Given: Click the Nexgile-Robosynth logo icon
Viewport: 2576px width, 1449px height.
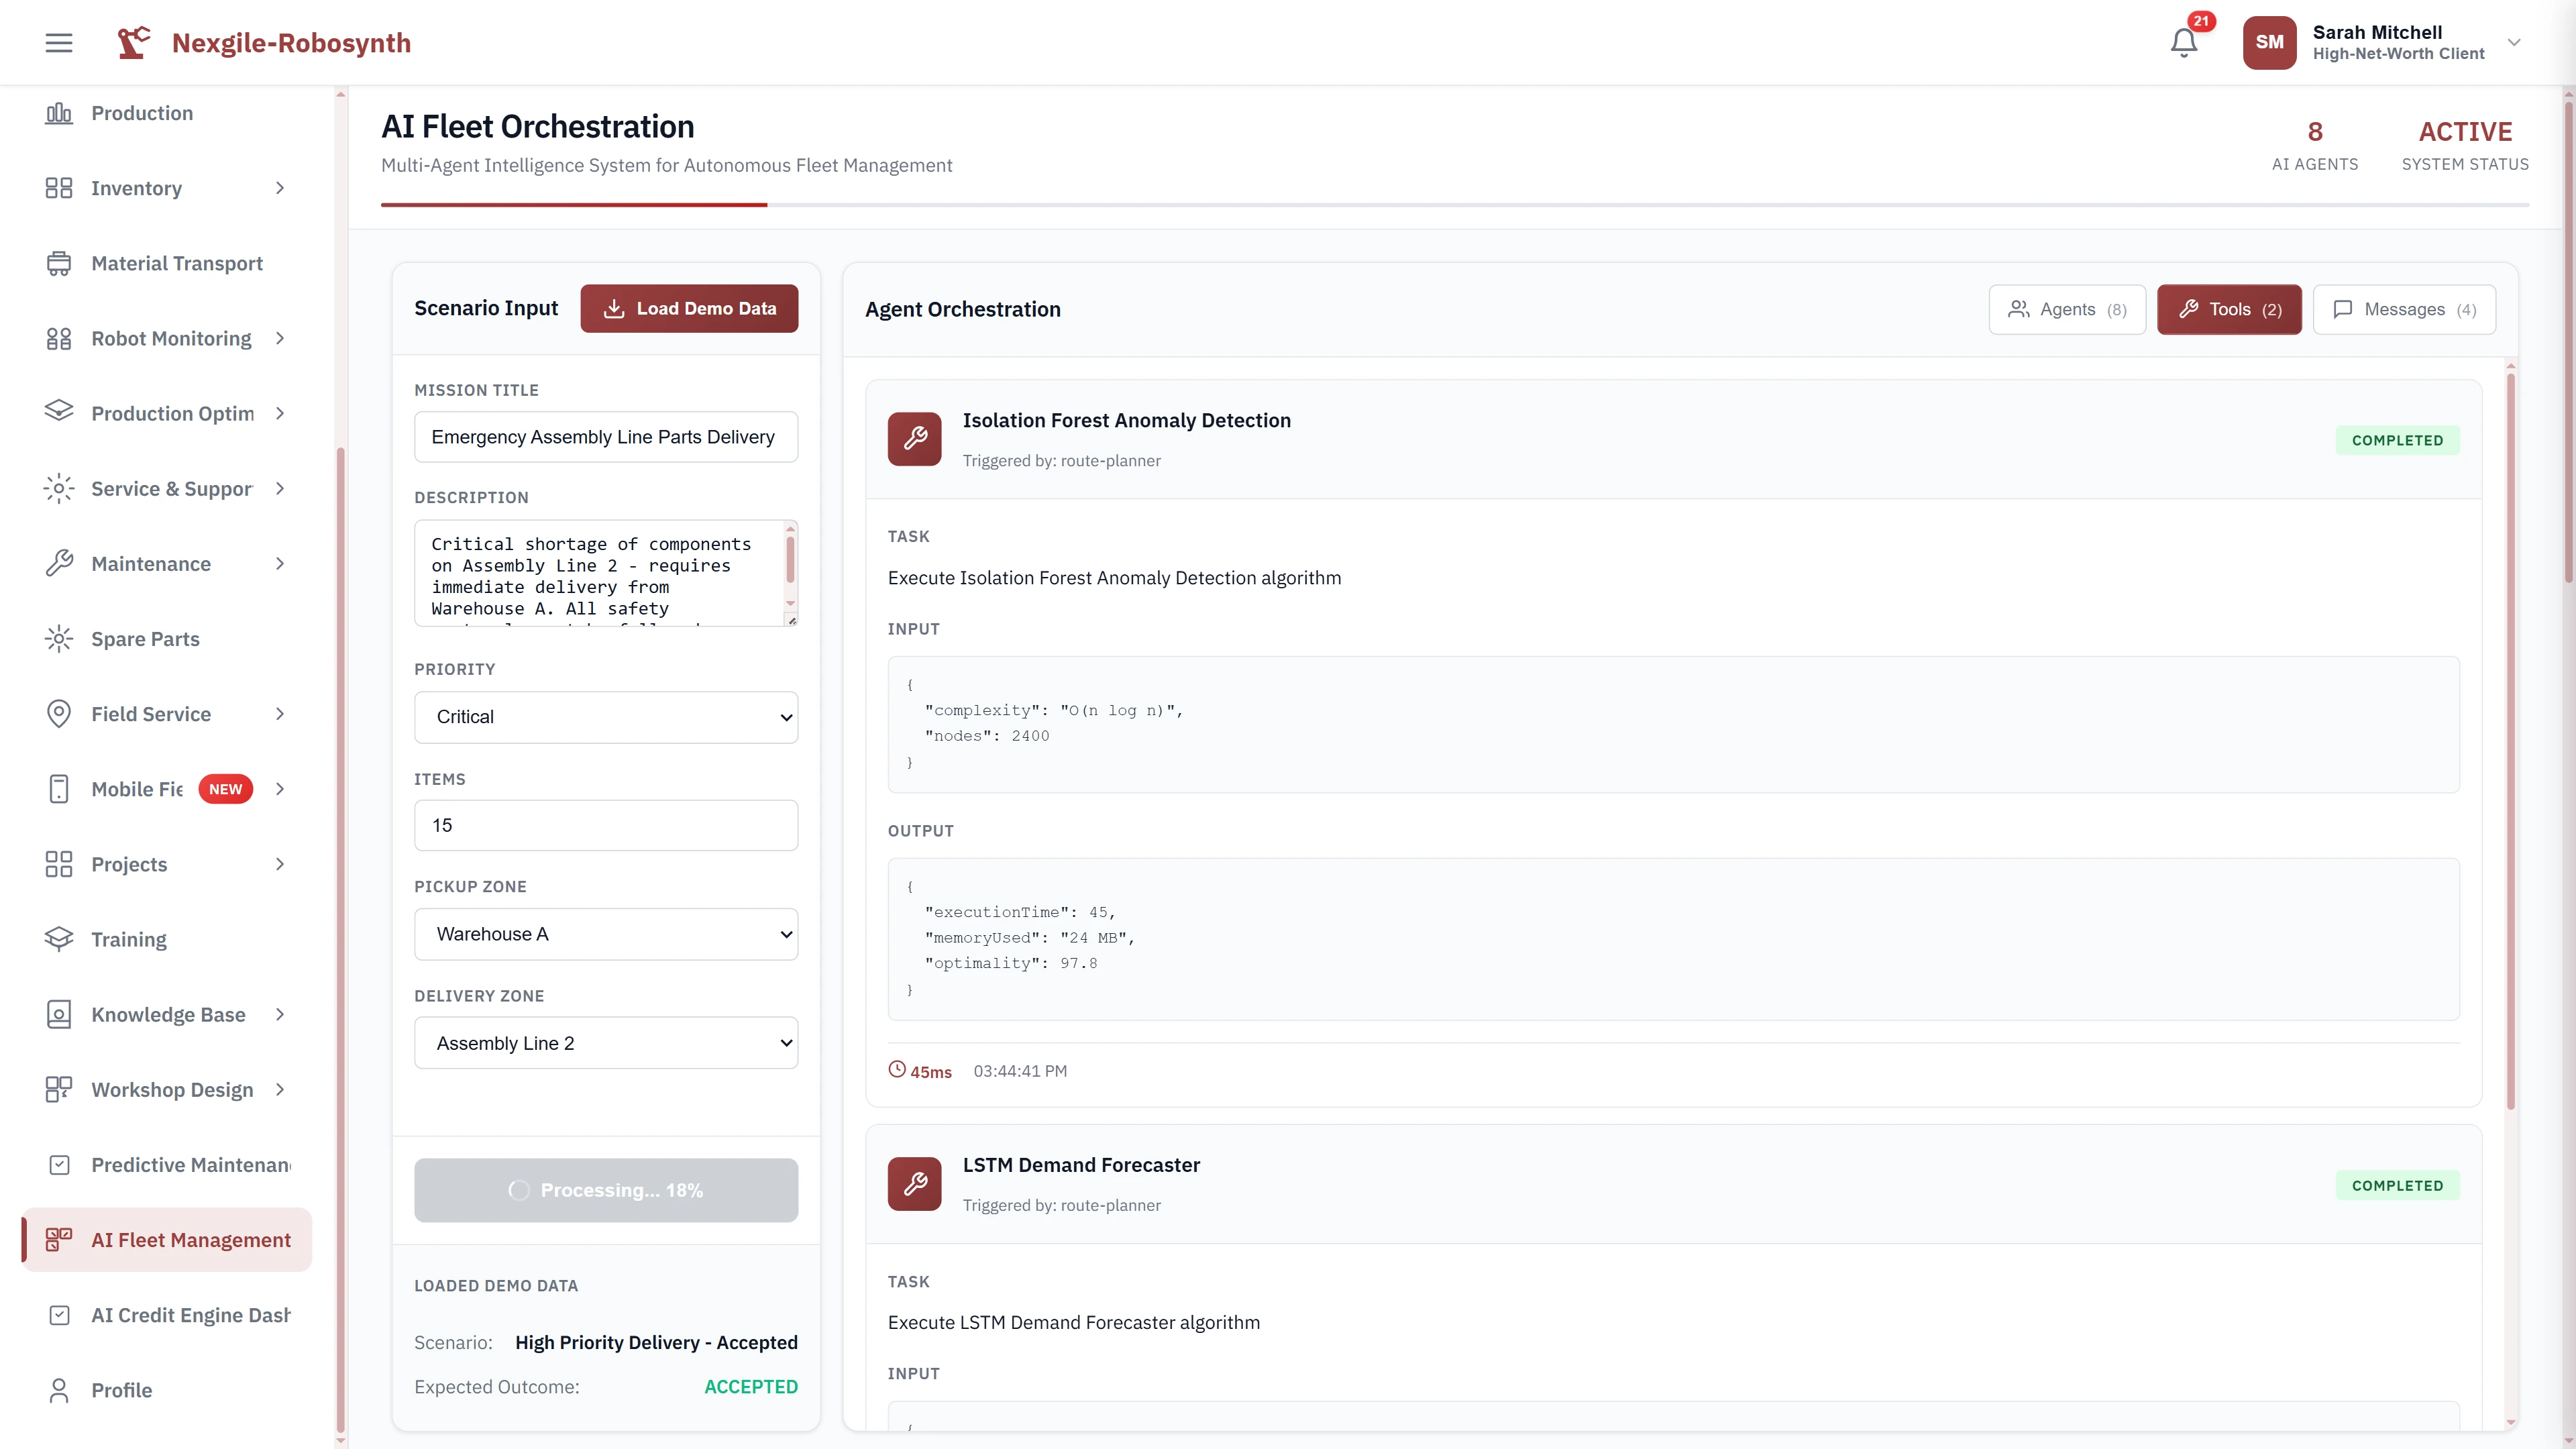Looking at the screenshot, I should pyautogui.click(x=133, y=42).
